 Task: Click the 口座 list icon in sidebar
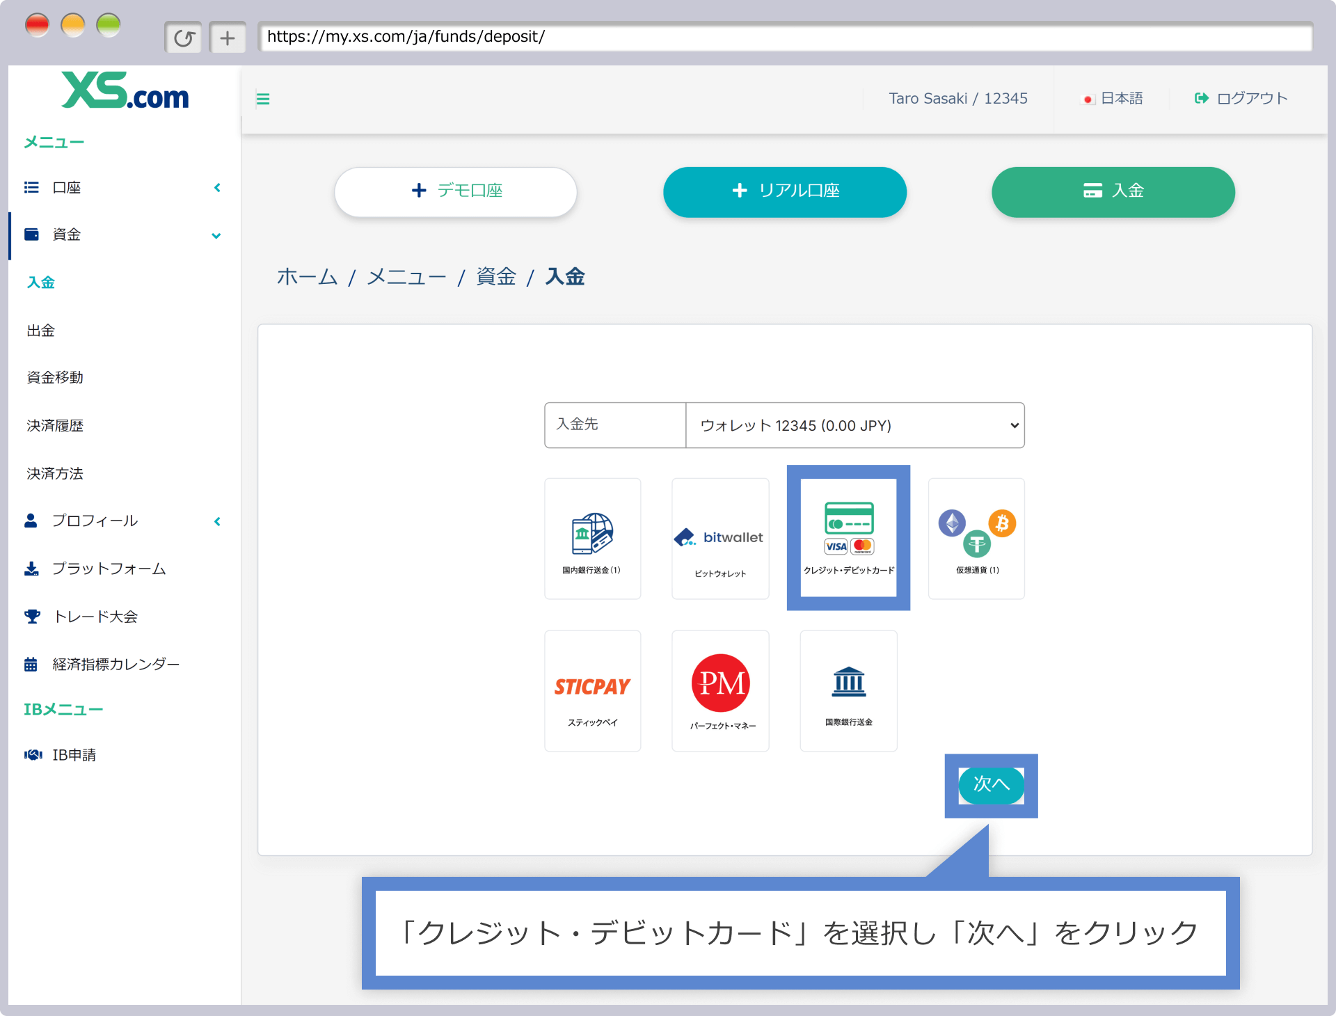31,187
